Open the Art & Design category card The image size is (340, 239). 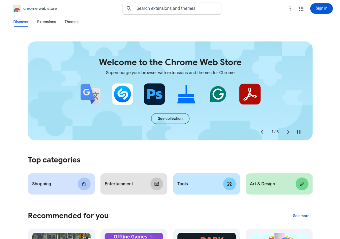pyautogui.click(x=279, y=184)
